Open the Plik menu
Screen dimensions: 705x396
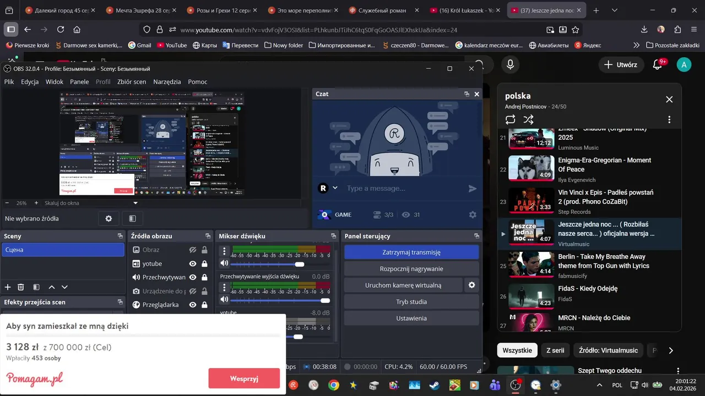(9, 81)
